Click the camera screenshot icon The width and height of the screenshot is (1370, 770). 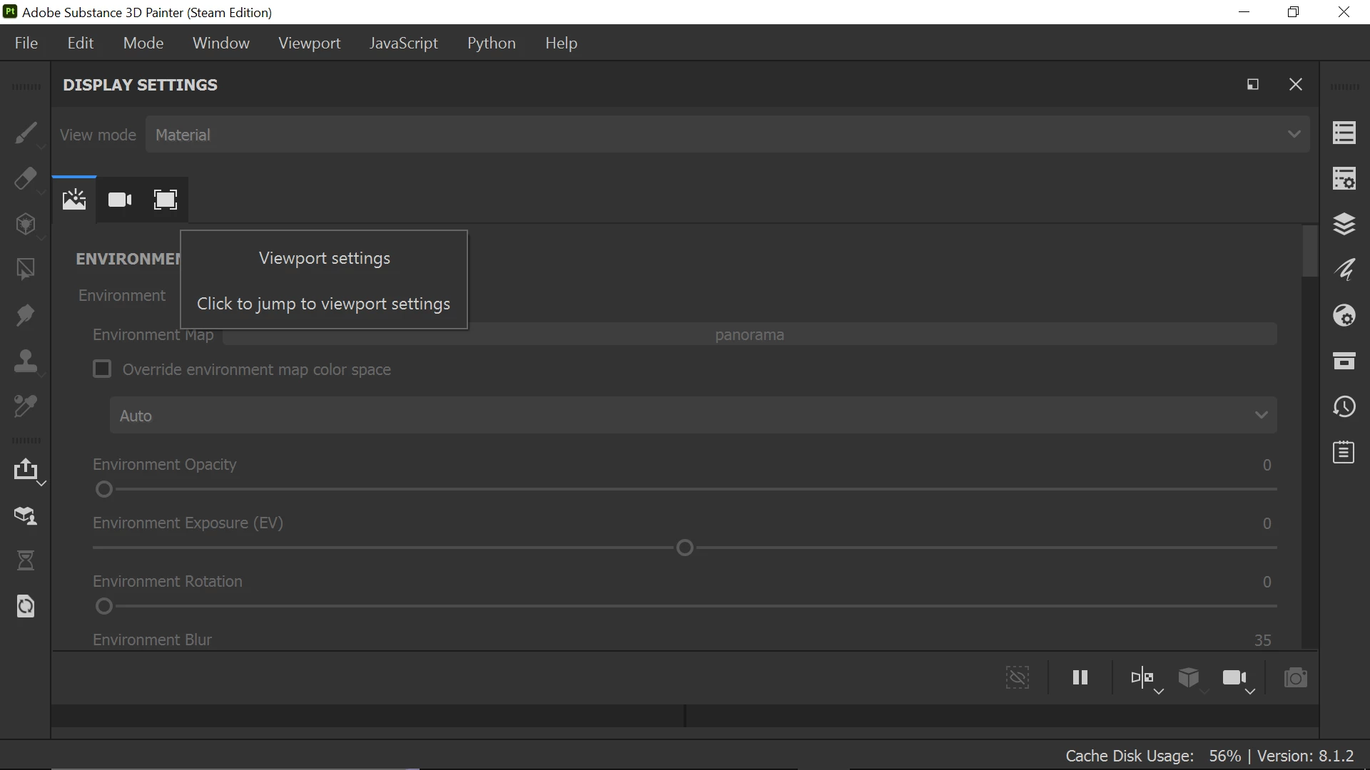1295,677
